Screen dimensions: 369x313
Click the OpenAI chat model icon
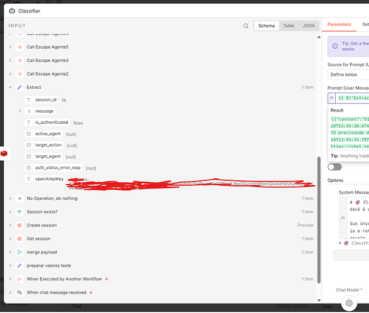point(349,303)
